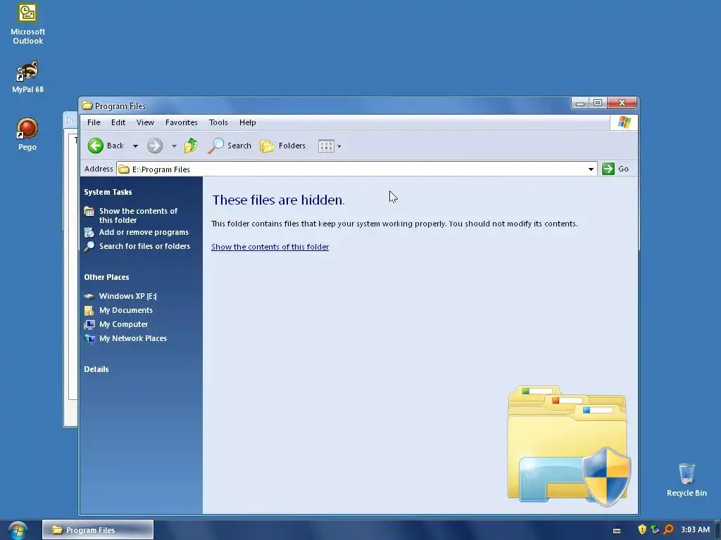Open the on-screen keyboard tray icon
The width and height of the screenshot is (721, 540).
[x=617, y=530]
